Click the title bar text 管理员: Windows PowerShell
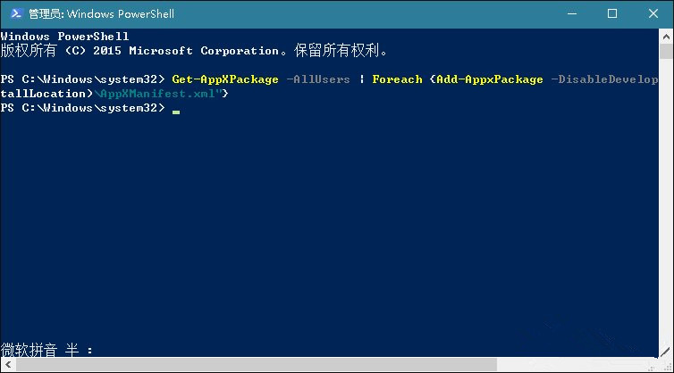The height and width of the screenshot is (373, 674). [x=101, y=13]
